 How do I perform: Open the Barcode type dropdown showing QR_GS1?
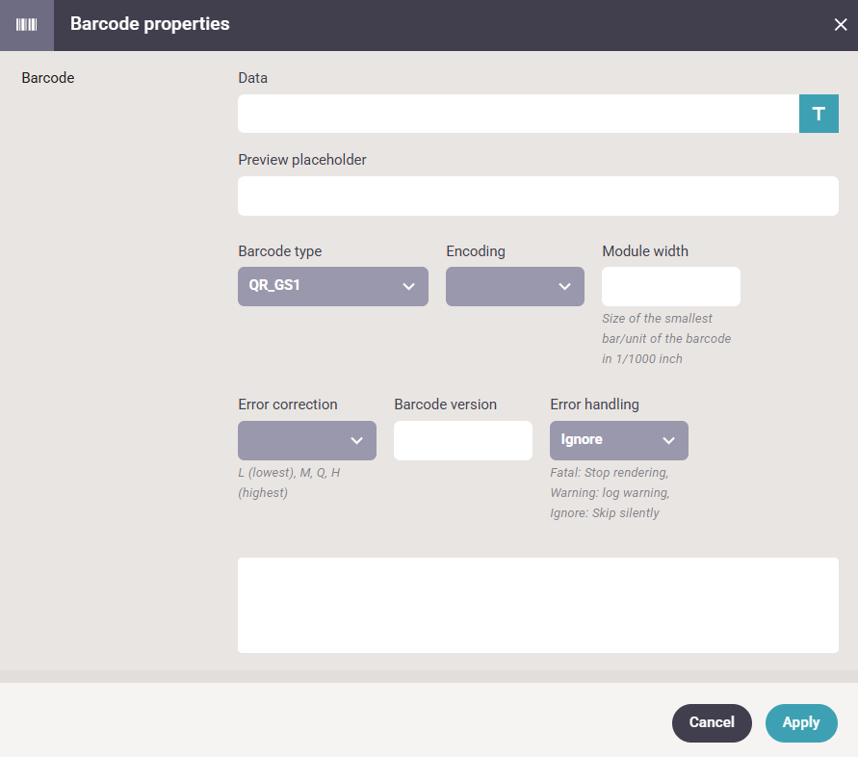pos(332,286)
